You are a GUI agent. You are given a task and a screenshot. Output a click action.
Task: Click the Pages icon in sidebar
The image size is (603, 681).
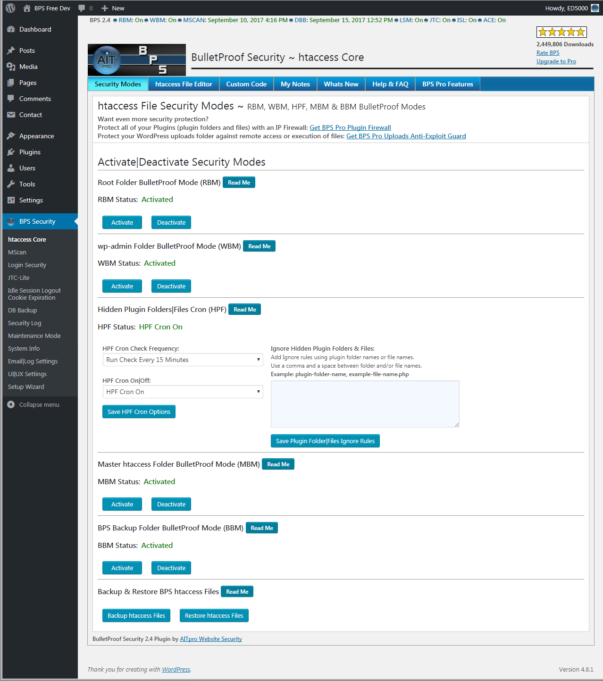tap(11, 83)
